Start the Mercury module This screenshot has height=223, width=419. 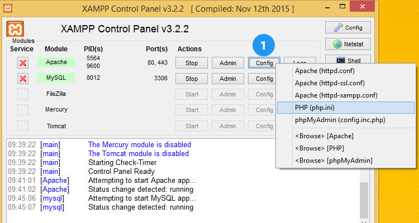pos(192,110)
